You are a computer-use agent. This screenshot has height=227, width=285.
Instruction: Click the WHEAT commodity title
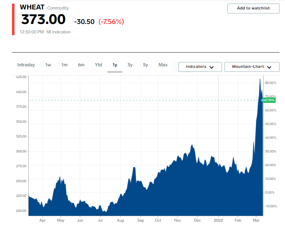pos(32,7)
